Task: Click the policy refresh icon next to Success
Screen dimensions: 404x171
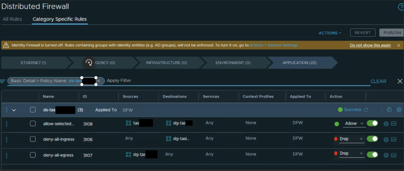Action: click(x=366, y=110)
